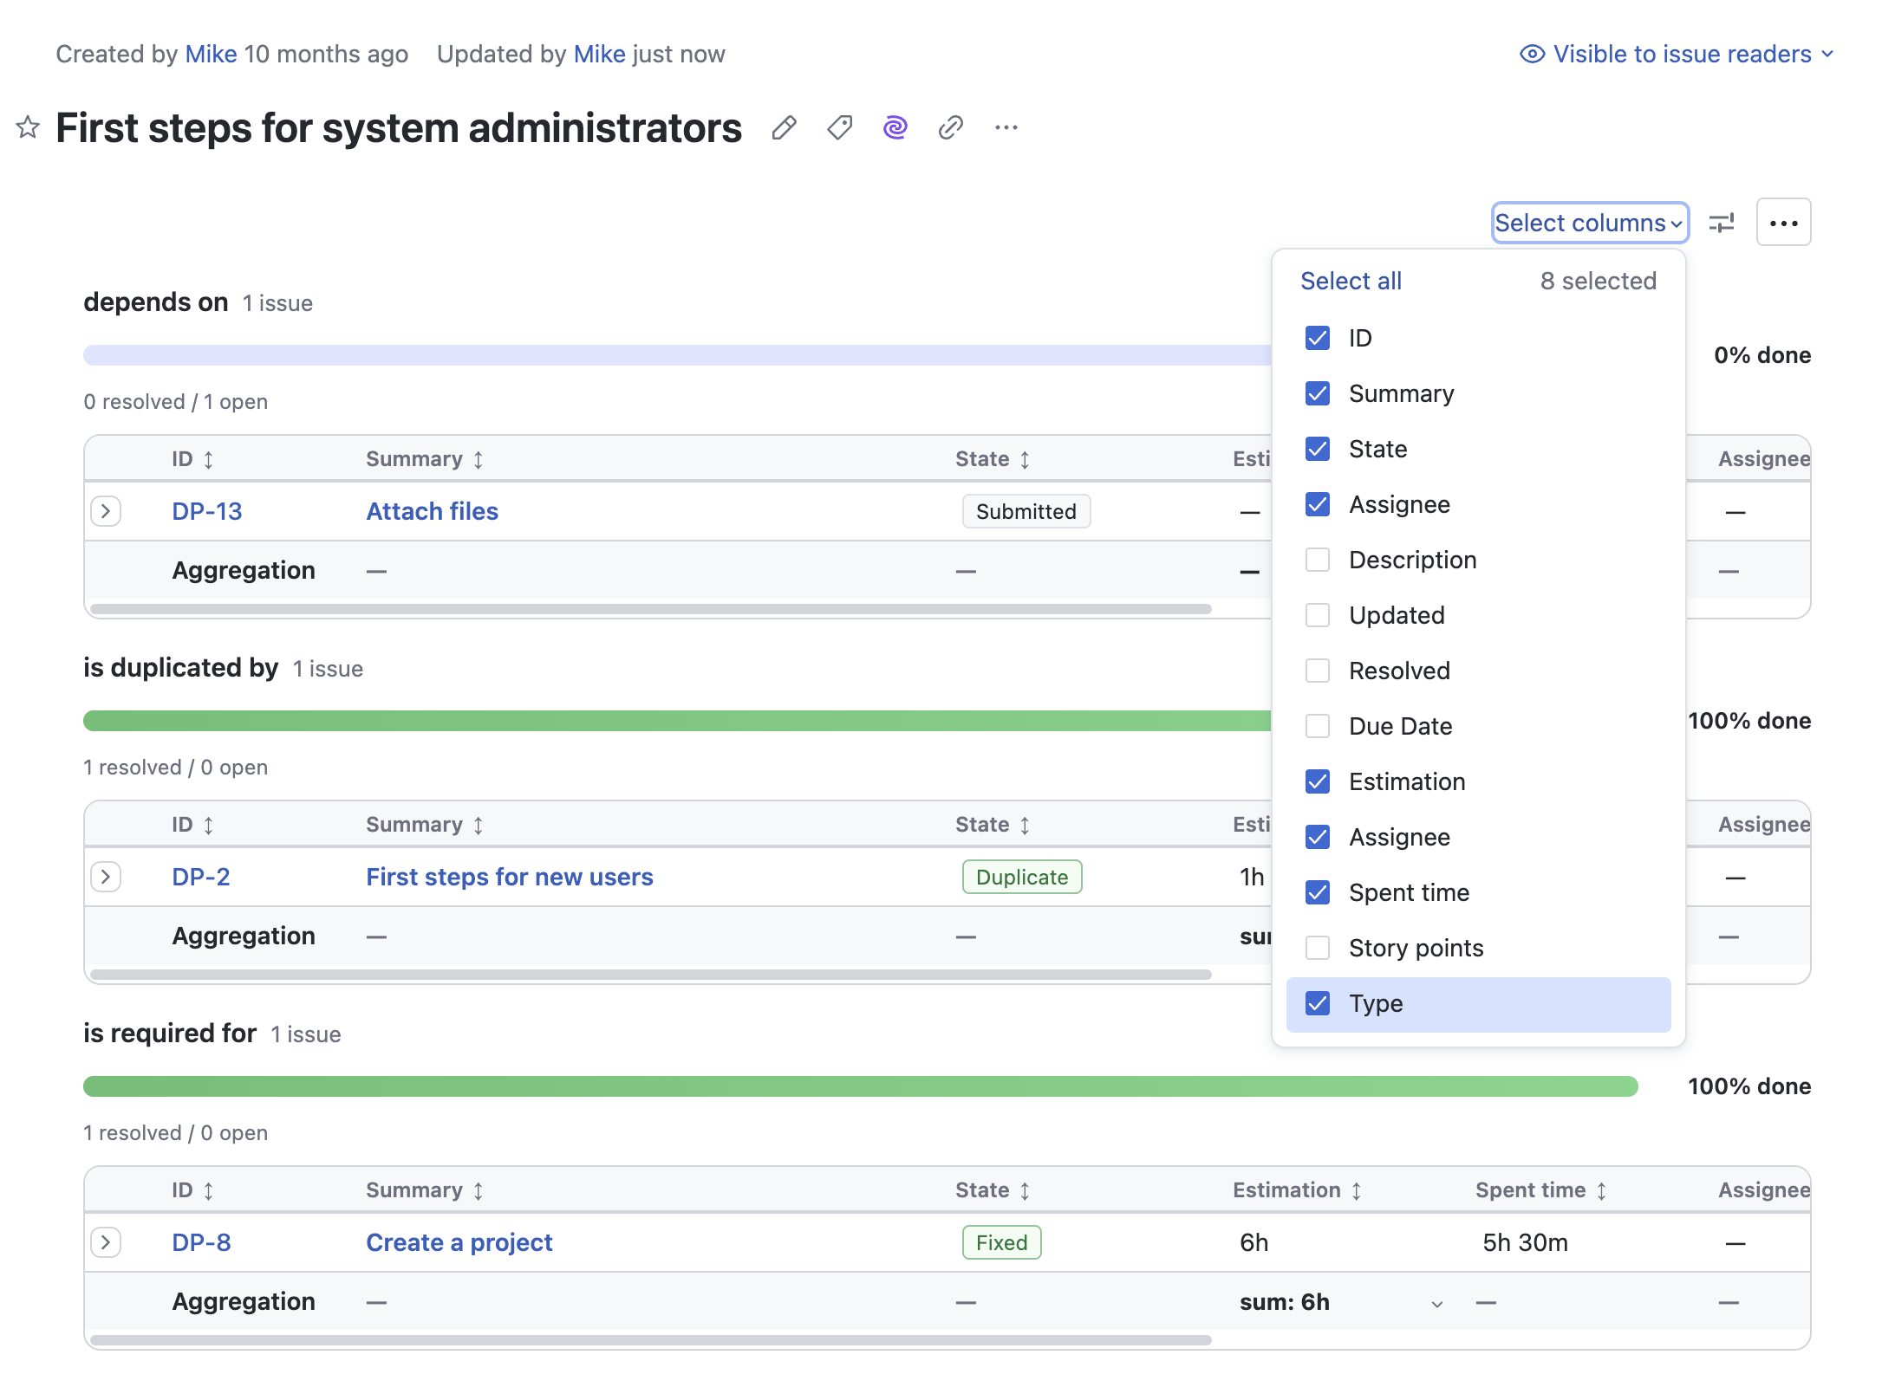Select the highlighted Type menu entry
This screenshot has height=1374, width=1895.
[x=1376, y=1003]
